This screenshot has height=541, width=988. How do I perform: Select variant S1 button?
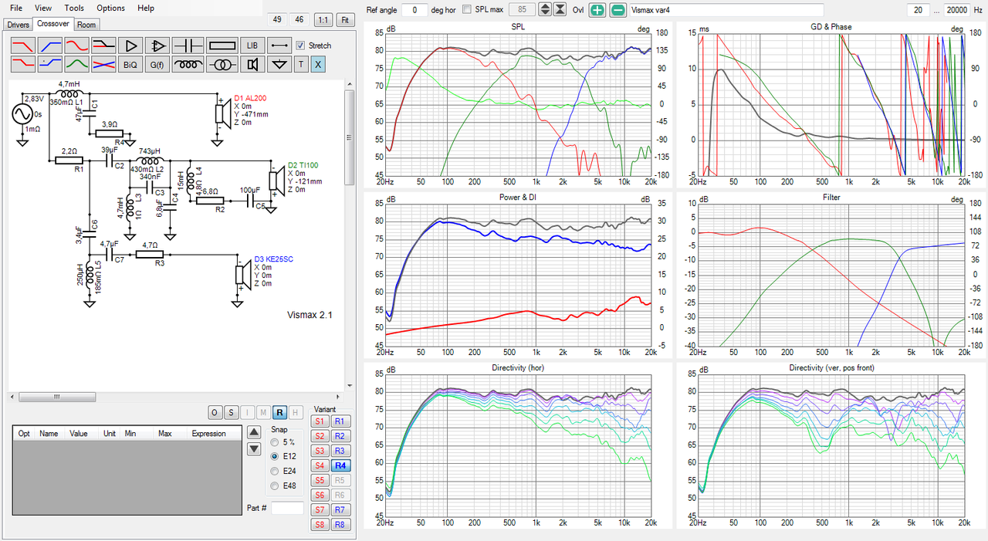tap(320, 421)
